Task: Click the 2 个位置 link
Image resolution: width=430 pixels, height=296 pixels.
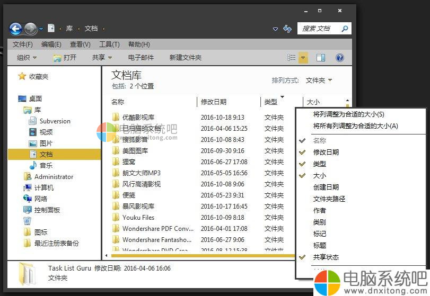Action: [142, 86]
